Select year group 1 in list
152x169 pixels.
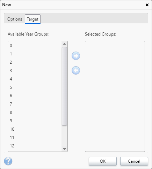click(x=35, y=54)
